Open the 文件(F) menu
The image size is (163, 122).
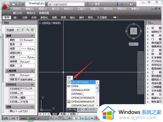[x=17, y=9]
